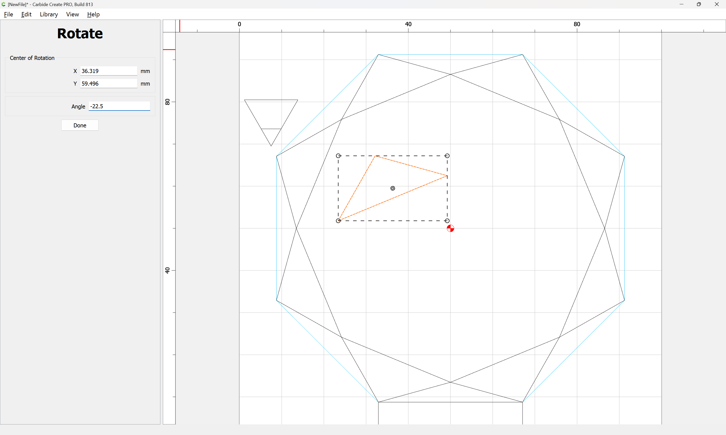Click the Angle label
The height and width of the screenshot is (435, 726).
(x=78, y=106)
